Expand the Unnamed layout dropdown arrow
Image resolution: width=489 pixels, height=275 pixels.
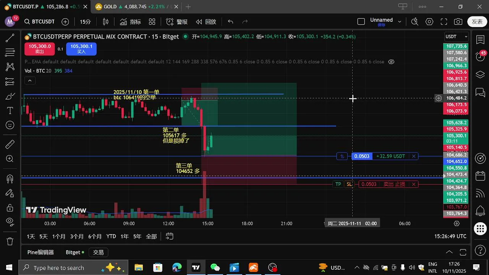[x=400, y=22]
